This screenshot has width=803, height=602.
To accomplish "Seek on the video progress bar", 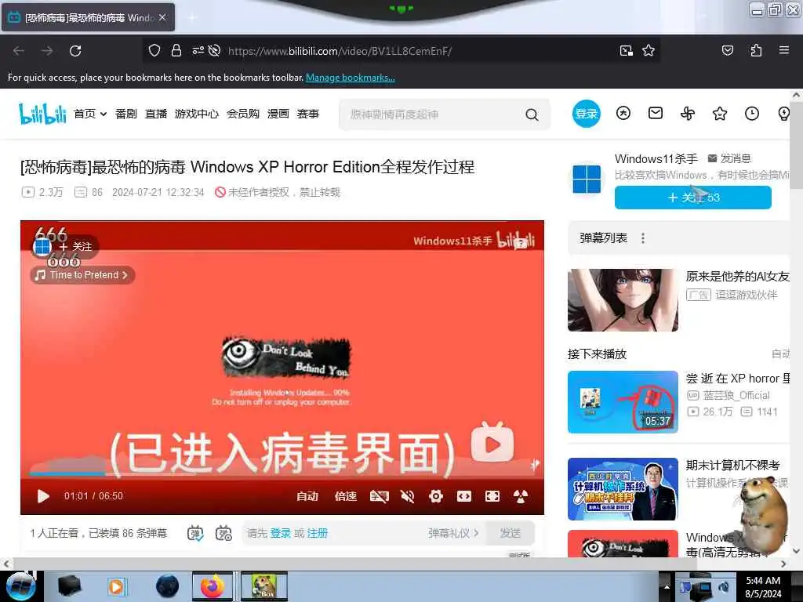I will click(282, 473).
